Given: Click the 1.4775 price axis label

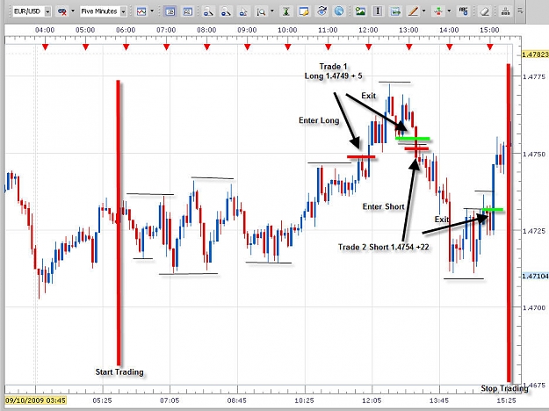Looking at the screenshot, I should click(534, 76).
